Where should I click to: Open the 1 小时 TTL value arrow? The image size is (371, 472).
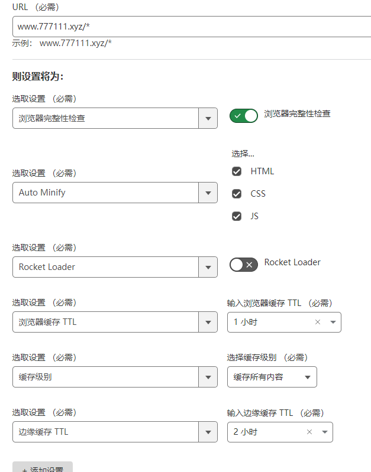pos(333,322)
